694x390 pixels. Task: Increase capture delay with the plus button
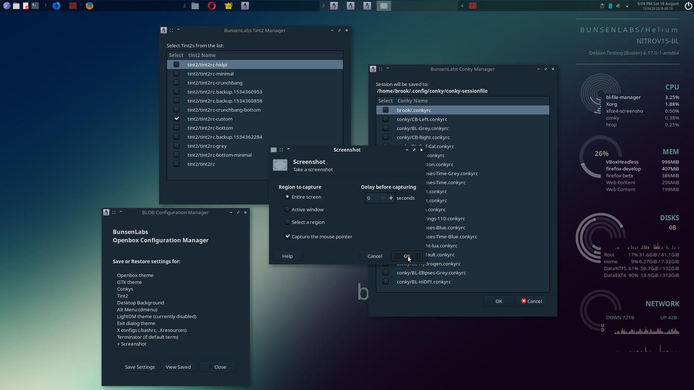(x=391, y=198)
